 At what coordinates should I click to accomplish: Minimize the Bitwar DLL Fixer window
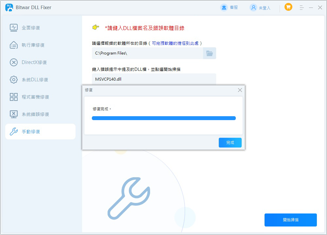tap(311, 8)
